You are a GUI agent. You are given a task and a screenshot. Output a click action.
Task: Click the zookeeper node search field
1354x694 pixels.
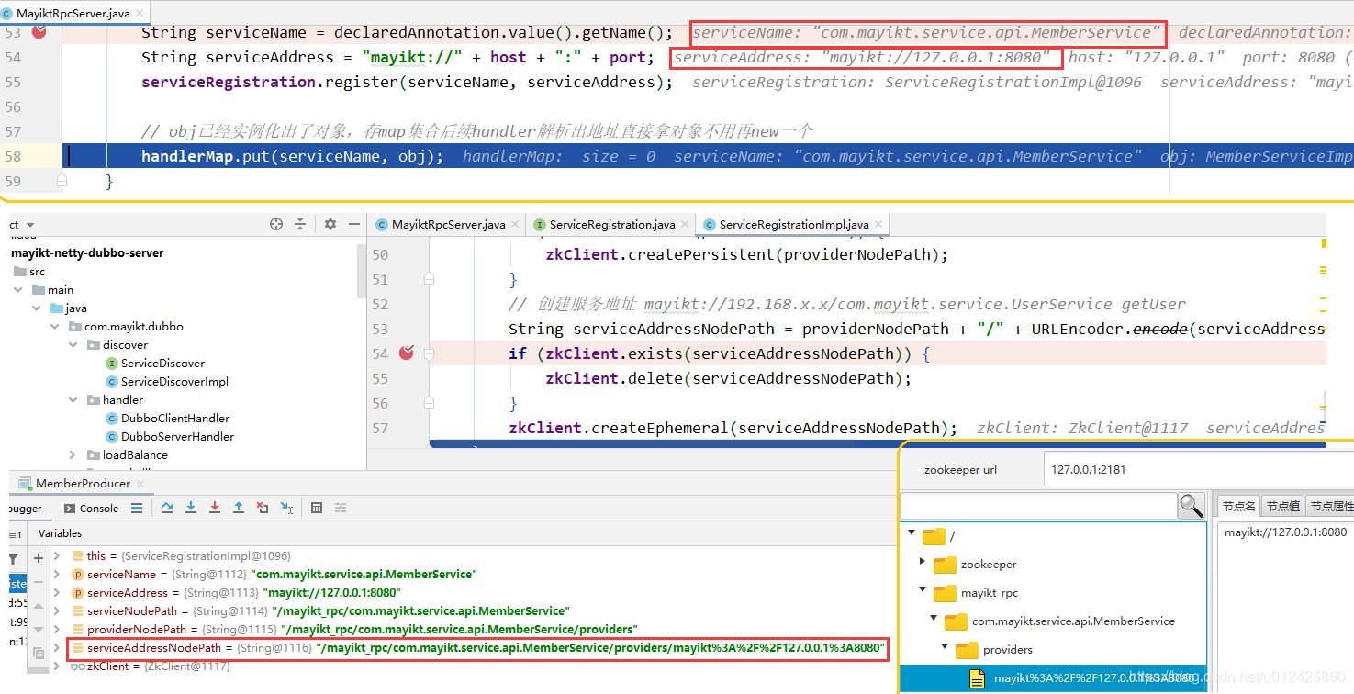1039,506
